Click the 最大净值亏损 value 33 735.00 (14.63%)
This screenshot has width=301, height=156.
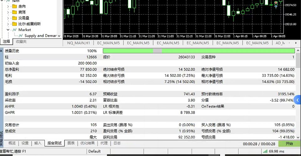pos(278,76)
